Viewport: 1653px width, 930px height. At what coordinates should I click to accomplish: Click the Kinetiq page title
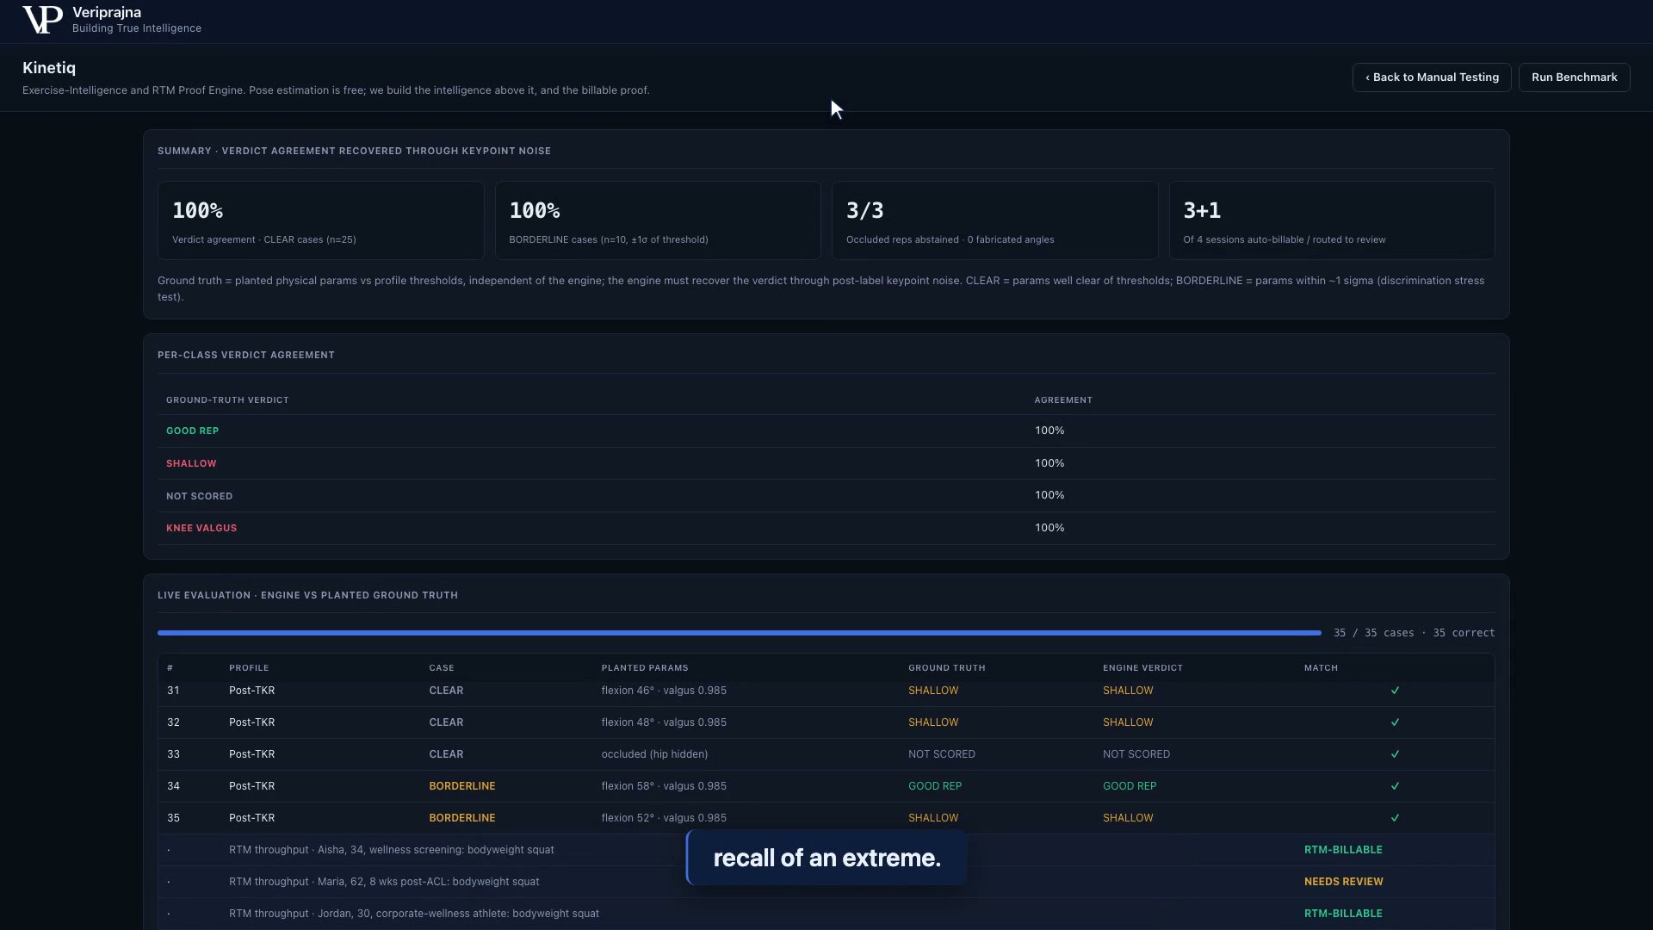tap(49, 68)
